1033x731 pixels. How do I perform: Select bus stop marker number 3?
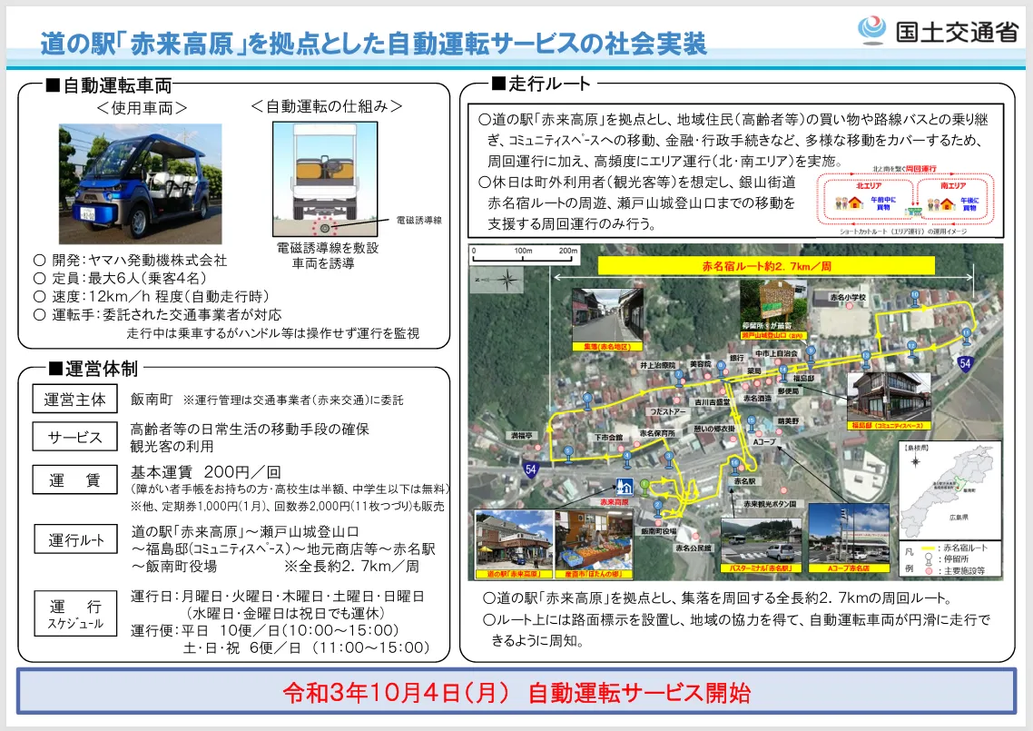click(x=669, y=459)
